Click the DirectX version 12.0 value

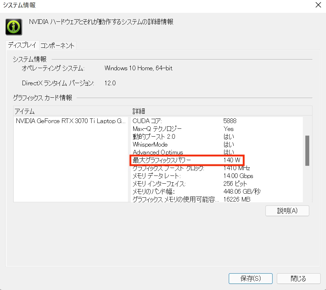[x=110, y=83]
